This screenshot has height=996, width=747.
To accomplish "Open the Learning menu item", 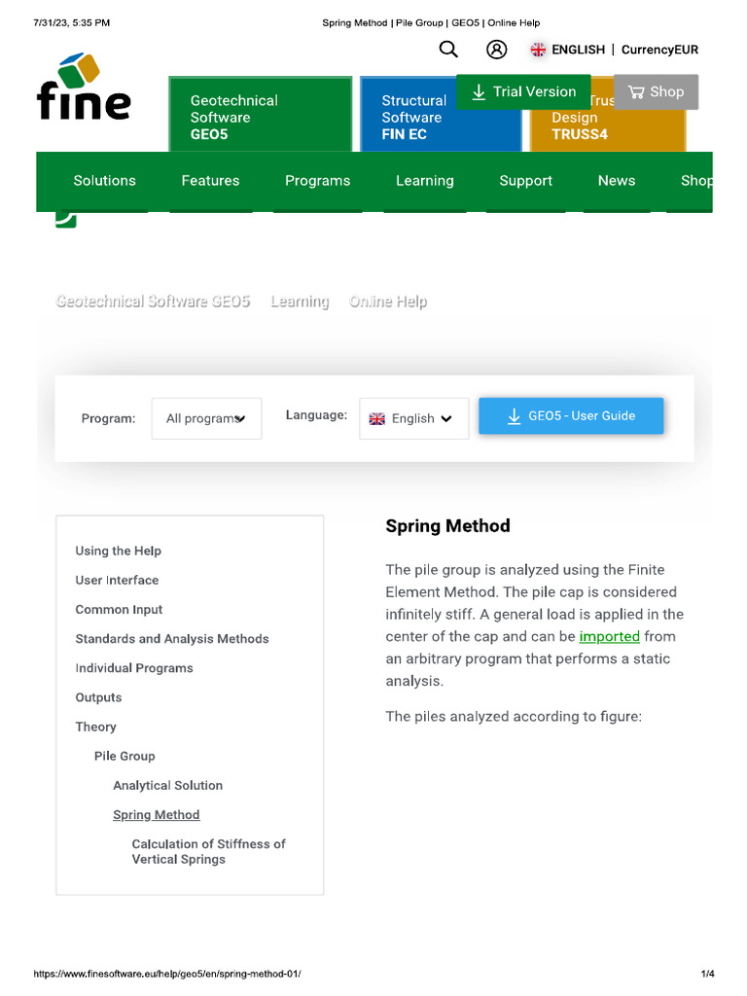I will coord(424,181).
